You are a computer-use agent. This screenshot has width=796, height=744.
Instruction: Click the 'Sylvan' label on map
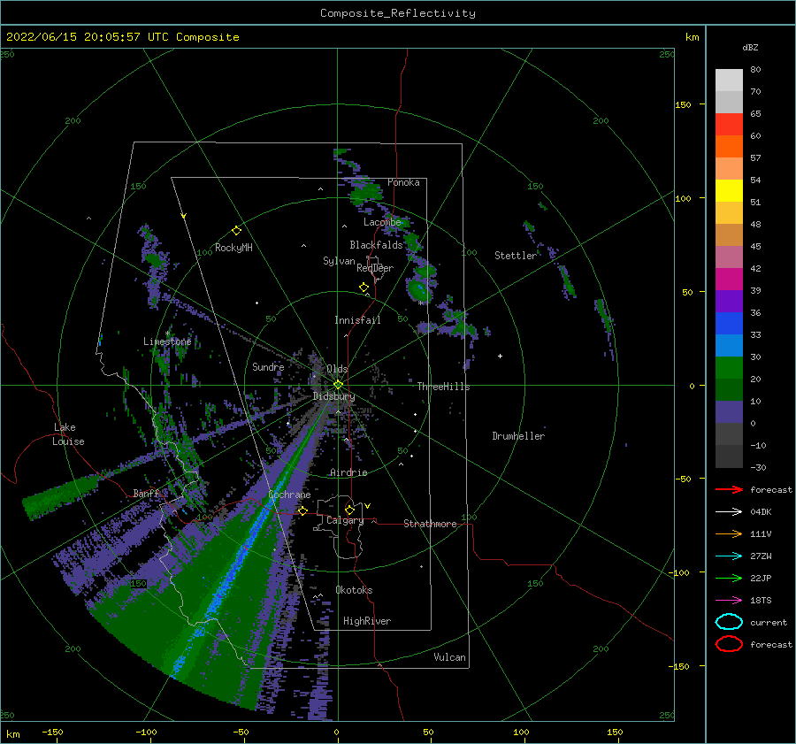click(x=339, y=261)
